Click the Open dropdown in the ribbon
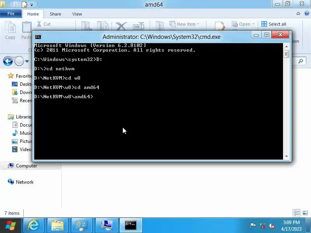 coord(243,24)
